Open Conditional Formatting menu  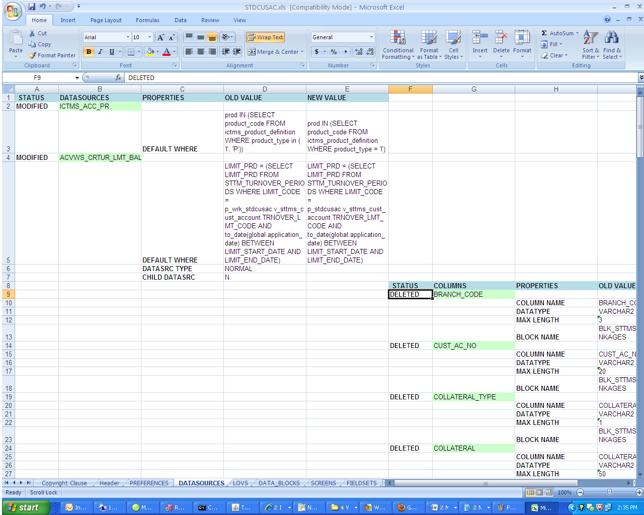(x=398, y=45)
